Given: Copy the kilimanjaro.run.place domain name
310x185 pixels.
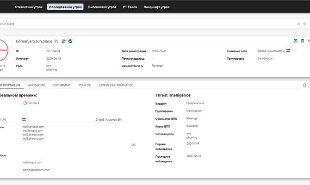Looking at the screenshot, I should 56,41.
